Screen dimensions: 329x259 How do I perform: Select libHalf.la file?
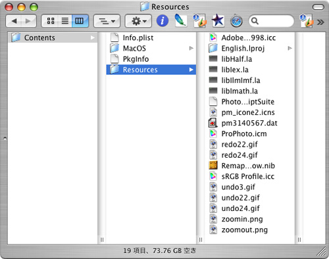250,59
